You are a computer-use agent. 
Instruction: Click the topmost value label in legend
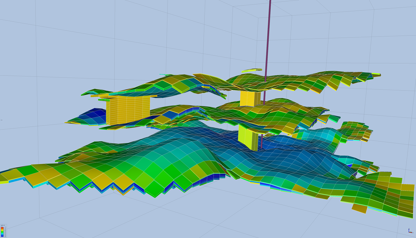[x=5, y=227]
